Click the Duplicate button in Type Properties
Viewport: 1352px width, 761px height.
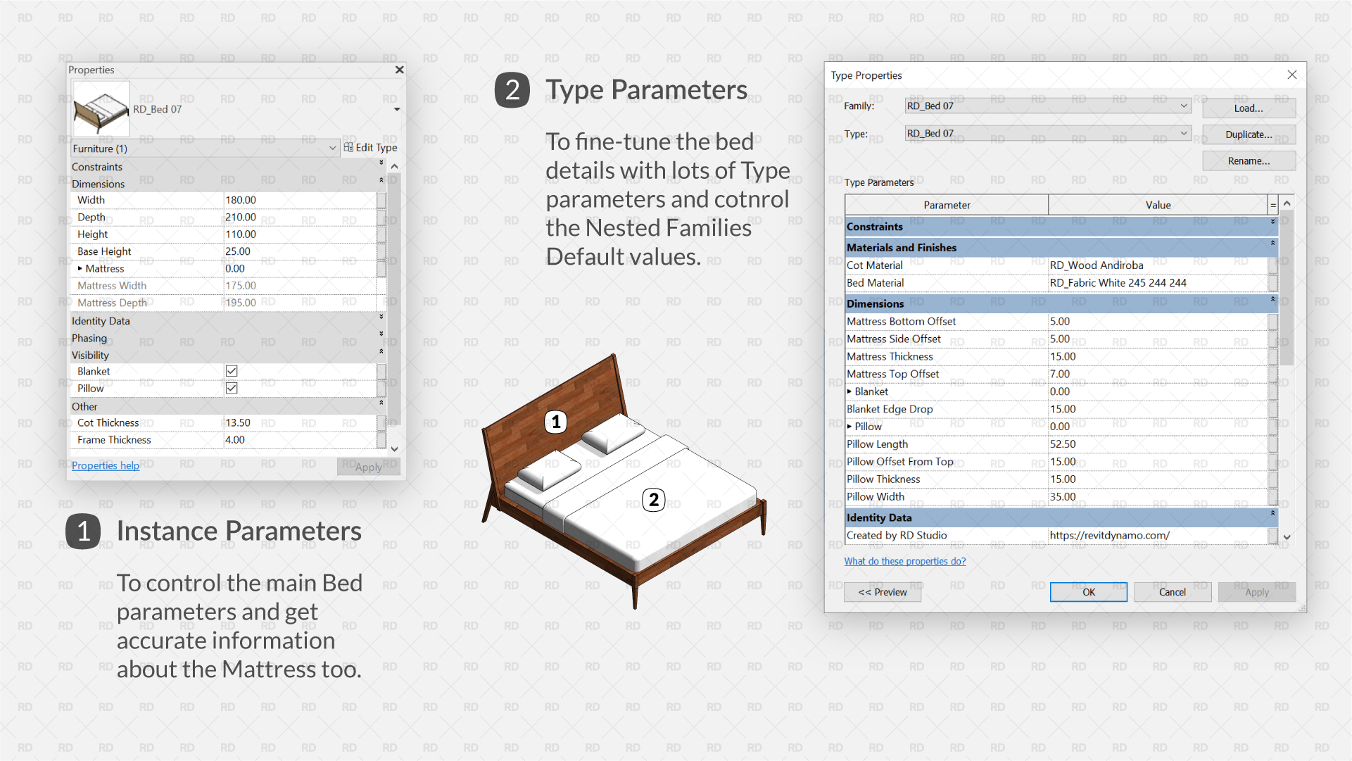pyautogui.click(x=1249, y=134)
